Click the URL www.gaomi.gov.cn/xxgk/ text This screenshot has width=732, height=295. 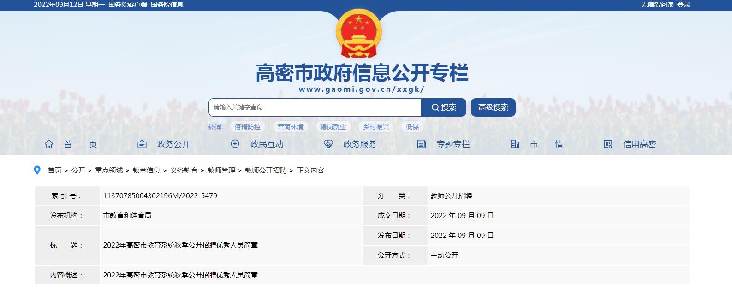(361, 89)
